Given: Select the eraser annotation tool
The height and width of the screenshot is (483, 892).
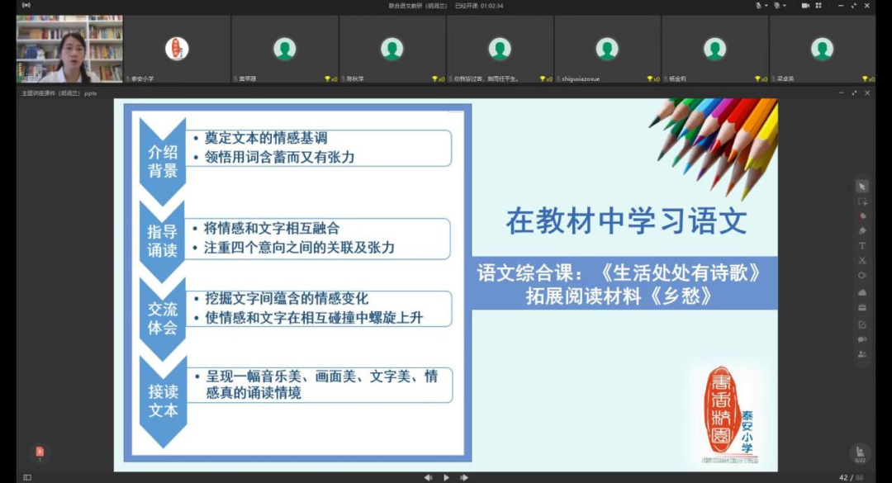Looking at the screenshot, I should 863,230.
